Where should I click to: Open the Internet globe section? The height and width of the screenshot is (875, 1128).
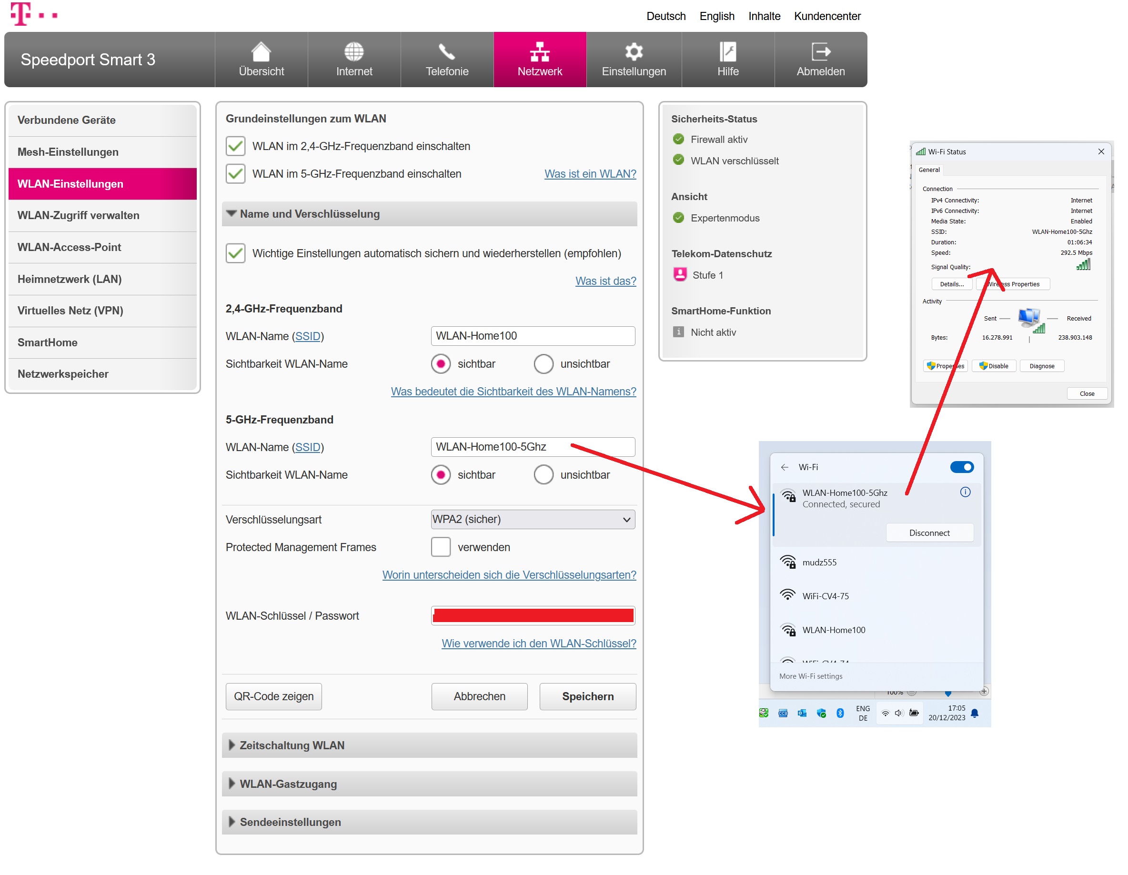(x=354, y=52)
